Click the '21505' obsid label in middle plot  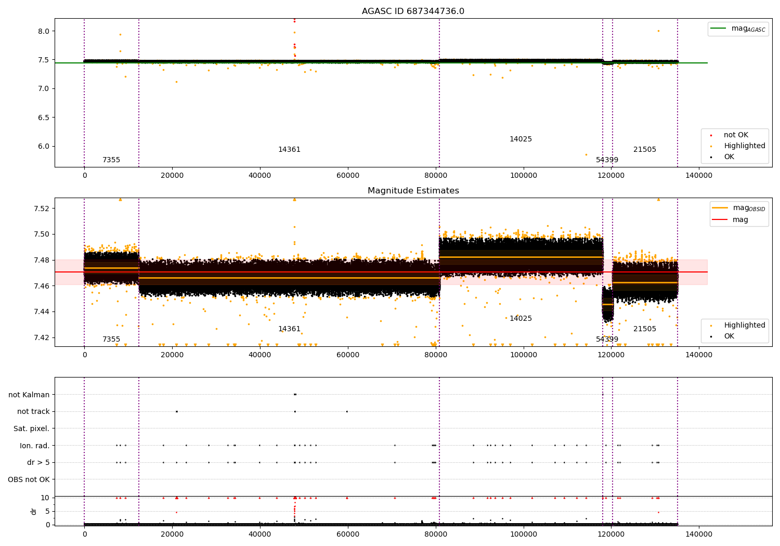coord(645,329)
